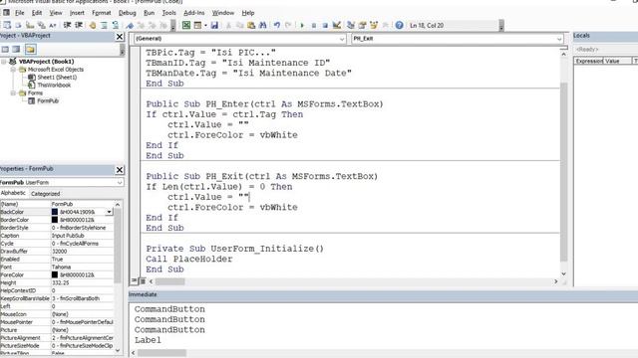The height and width of the screenshot is (358, 638).
Task: Toggle Design Mode on the toolbar
Action: click(x=337, y=25)
